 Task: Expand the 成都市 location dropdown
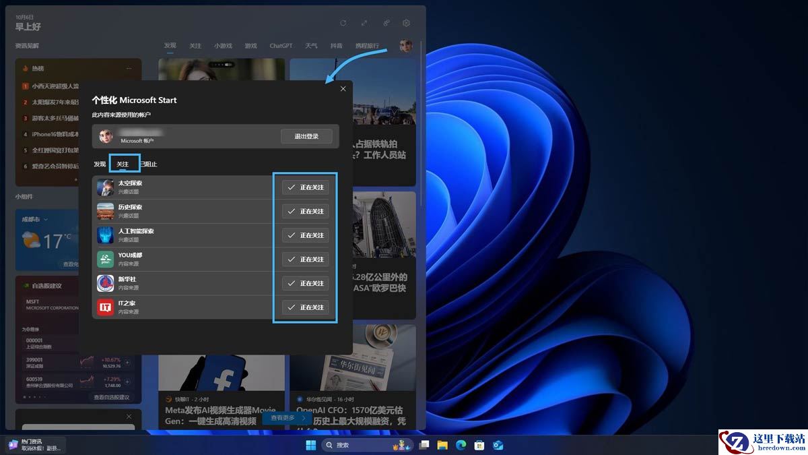coord(36,220)
